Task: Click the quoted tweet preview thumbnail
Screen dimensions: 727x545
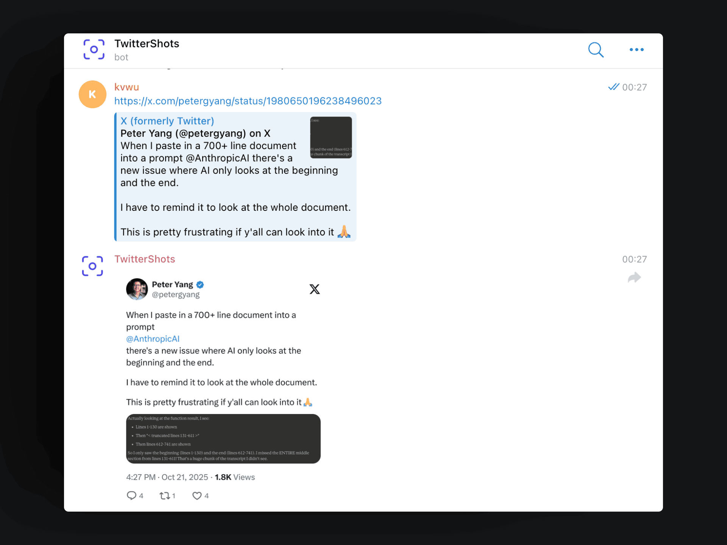Action: [x=331, y=137]
